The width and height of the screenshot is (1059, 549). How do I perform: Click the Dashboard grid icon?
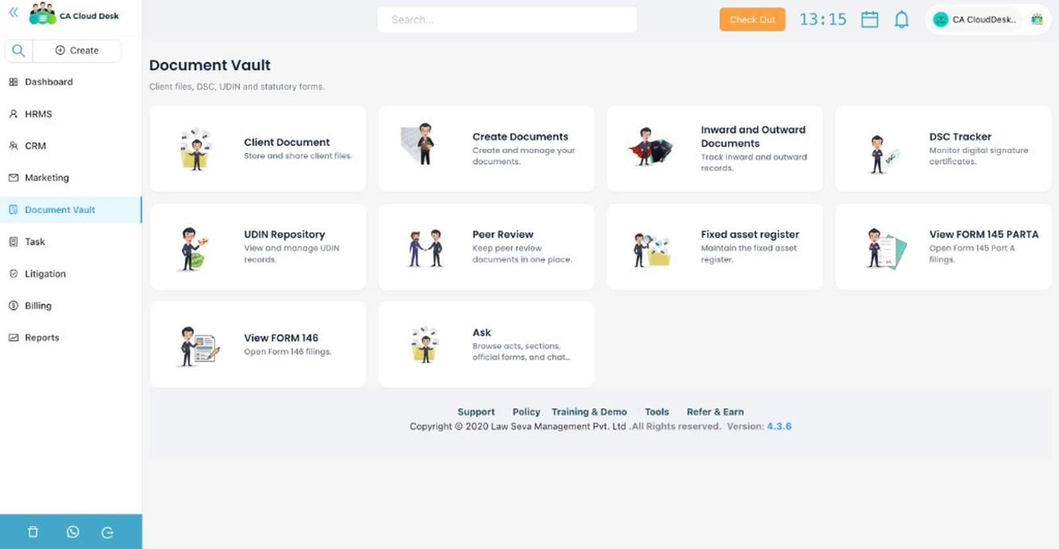(x=13, y=82)
